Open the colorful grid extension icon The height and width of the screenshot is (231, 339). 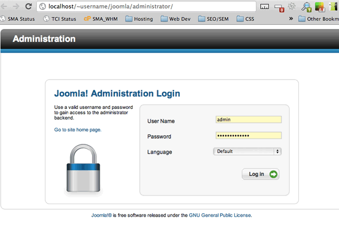[x=320, y=7]
